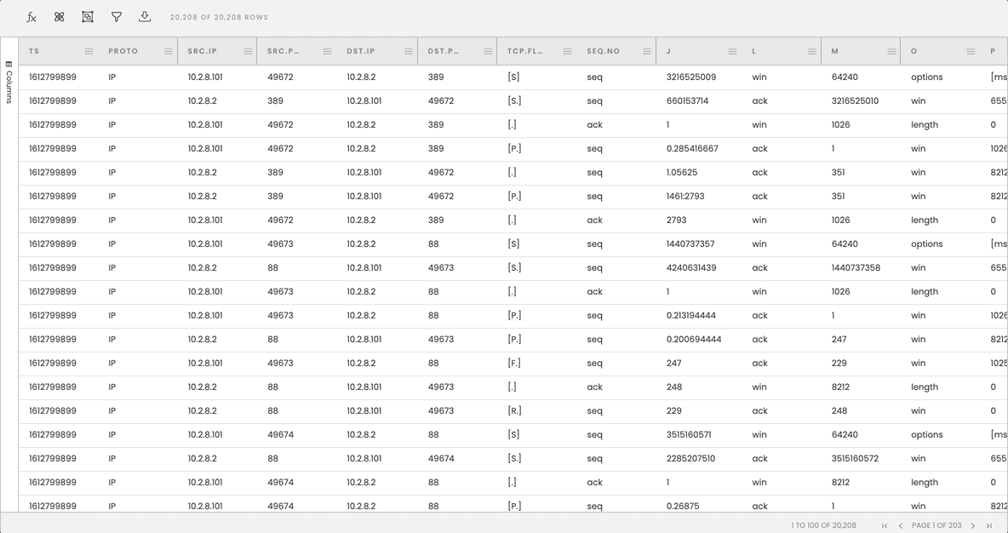The width and height of the screenshot is (1008, 533).
Task: Select cell with value 3216525009
Action: click(691, 77)
